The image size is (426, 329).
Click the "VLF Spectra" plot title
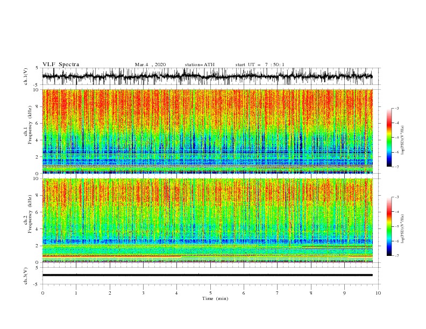(61, 65)
